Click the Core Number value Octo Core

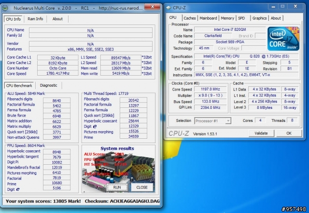(x=58, y=68)
